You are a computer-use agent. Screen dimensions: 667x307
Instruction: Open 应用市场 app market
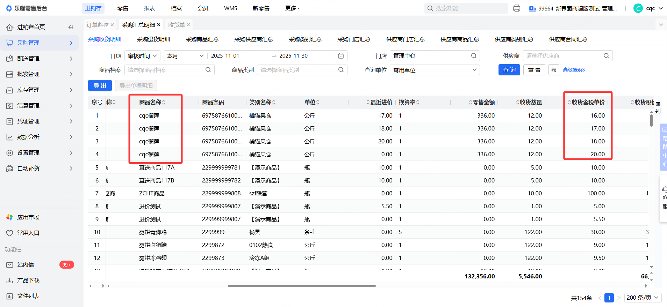(28, 217)
